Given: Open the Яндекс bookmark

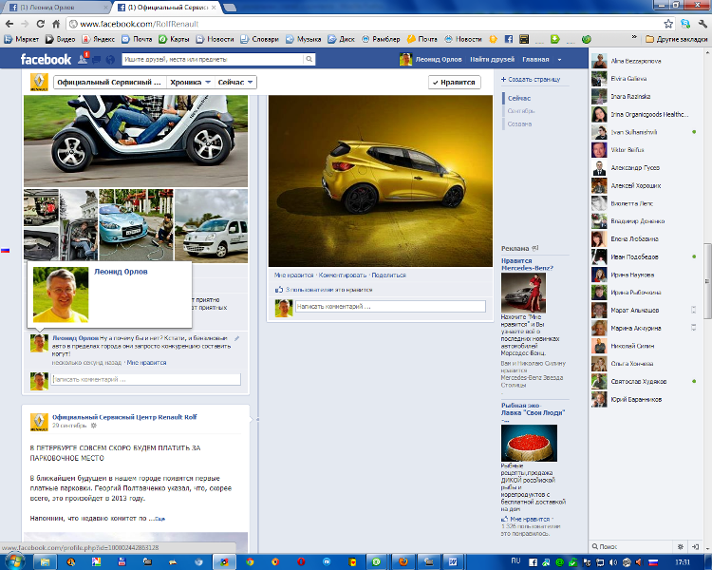Looking at the screenshot, I should 98,39.
